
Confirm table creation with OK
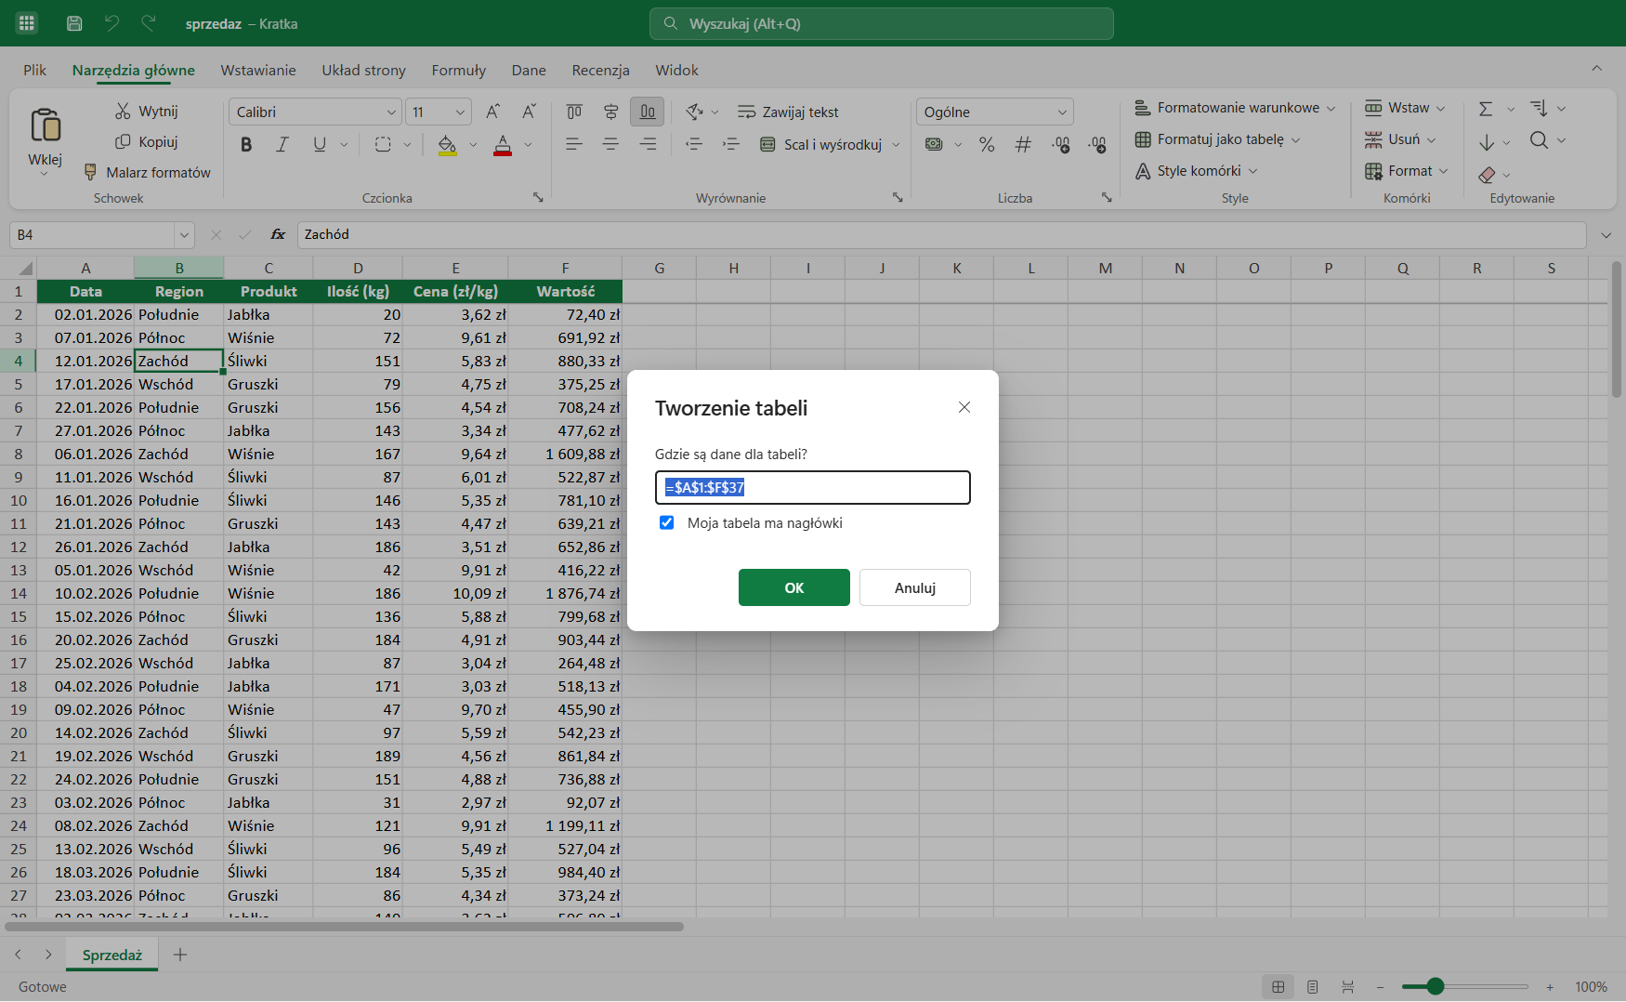coord(794,587)
